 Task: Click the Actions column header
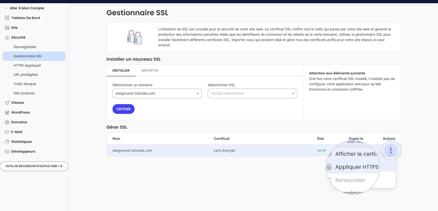click(389, 139)
